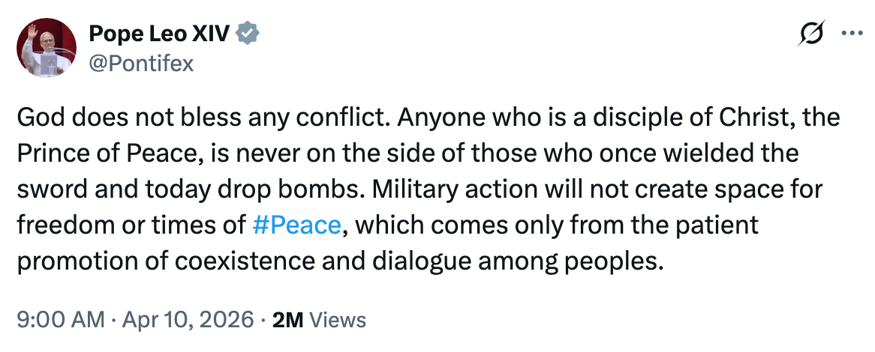This screenshot has height=352, width=875.
Task: Open the @Pontifex handle link
Action: click(x=141, y=64)
